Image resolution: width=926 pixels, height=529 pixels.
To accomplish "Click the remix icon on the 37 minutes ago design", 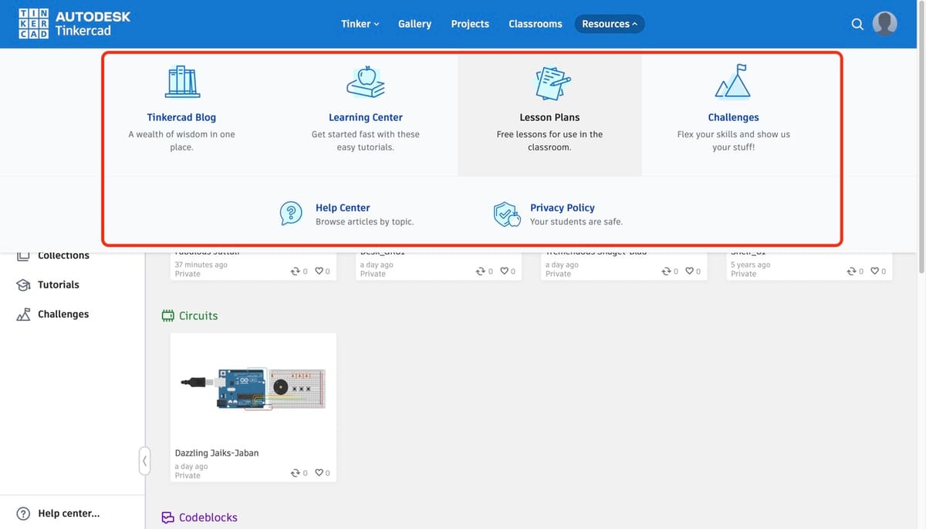I will (x=295, y=271).
